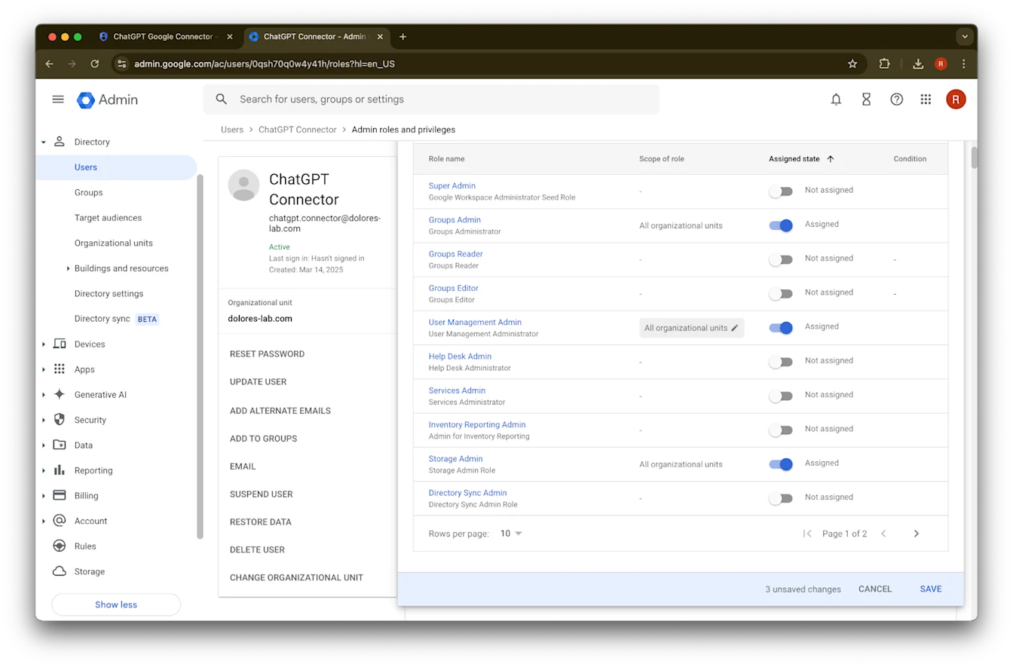The height and width of the screenshot is (667, 1013).
Task: Click RESET PASSWORD for the user
Action: [x=267, y=354]
